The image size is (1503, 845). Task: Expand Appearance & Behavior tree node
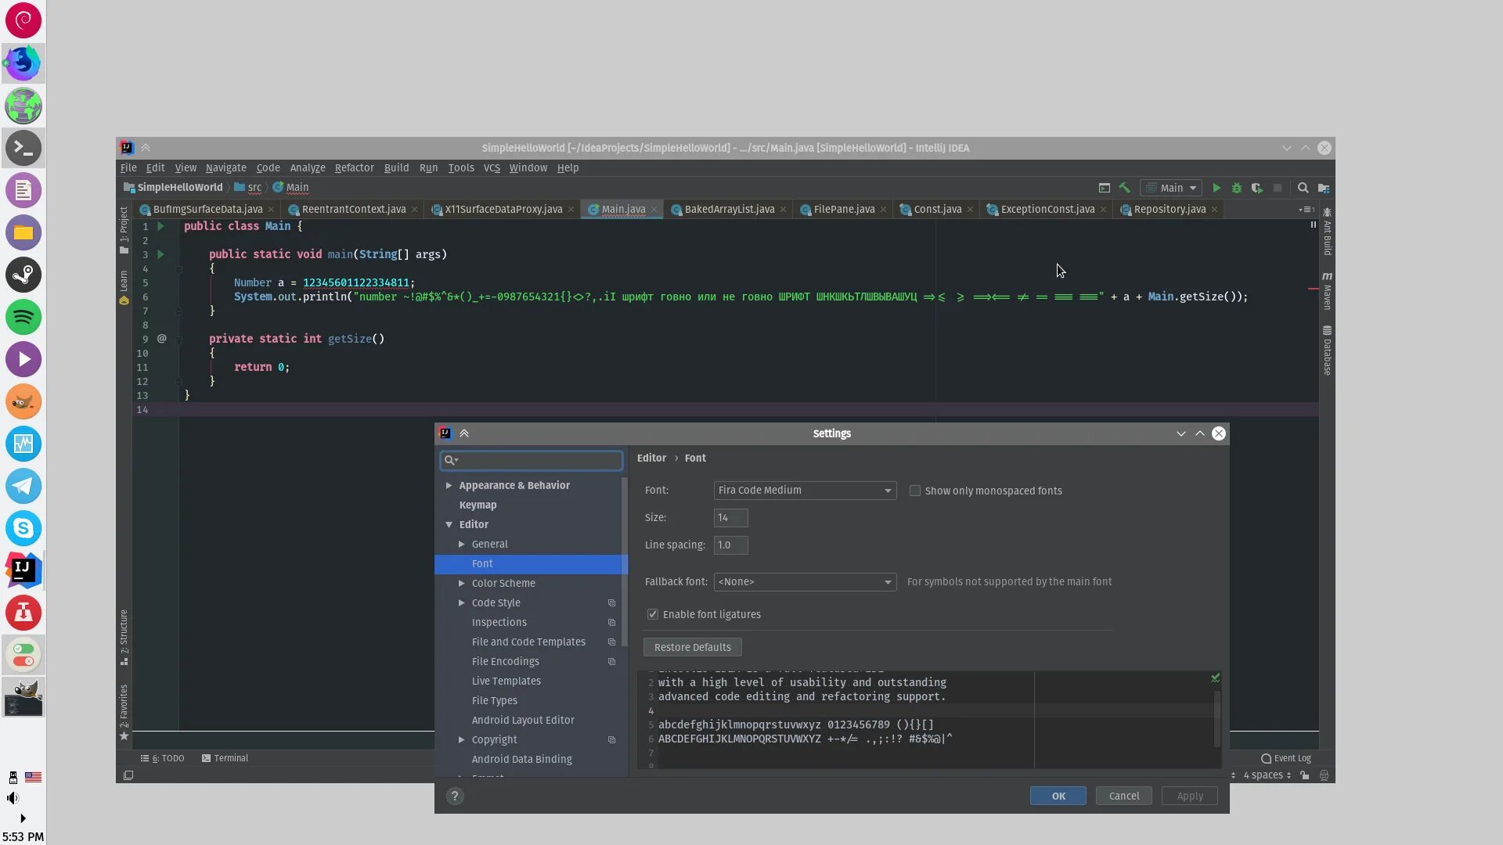tap(449, 485)
